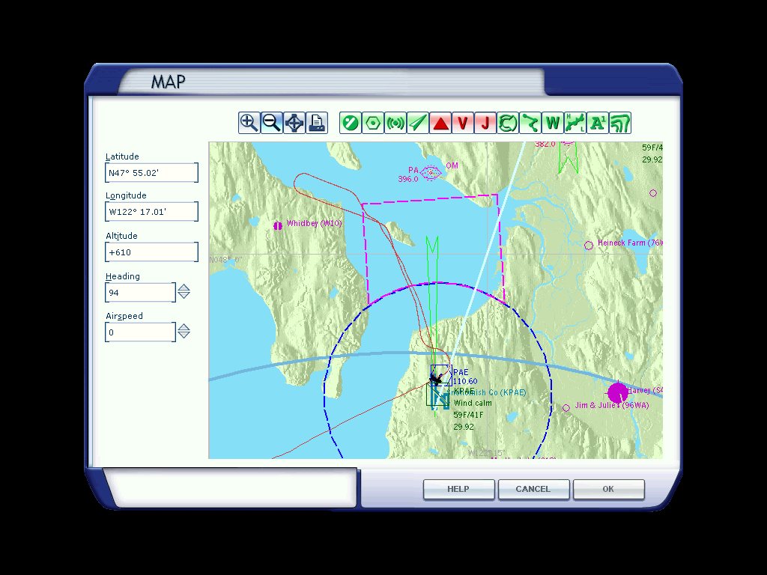The width and height of the screenshot is (767, 575).
Task: Select Jim & Julie's (96WA) airport marker
Action: point(566,408)
